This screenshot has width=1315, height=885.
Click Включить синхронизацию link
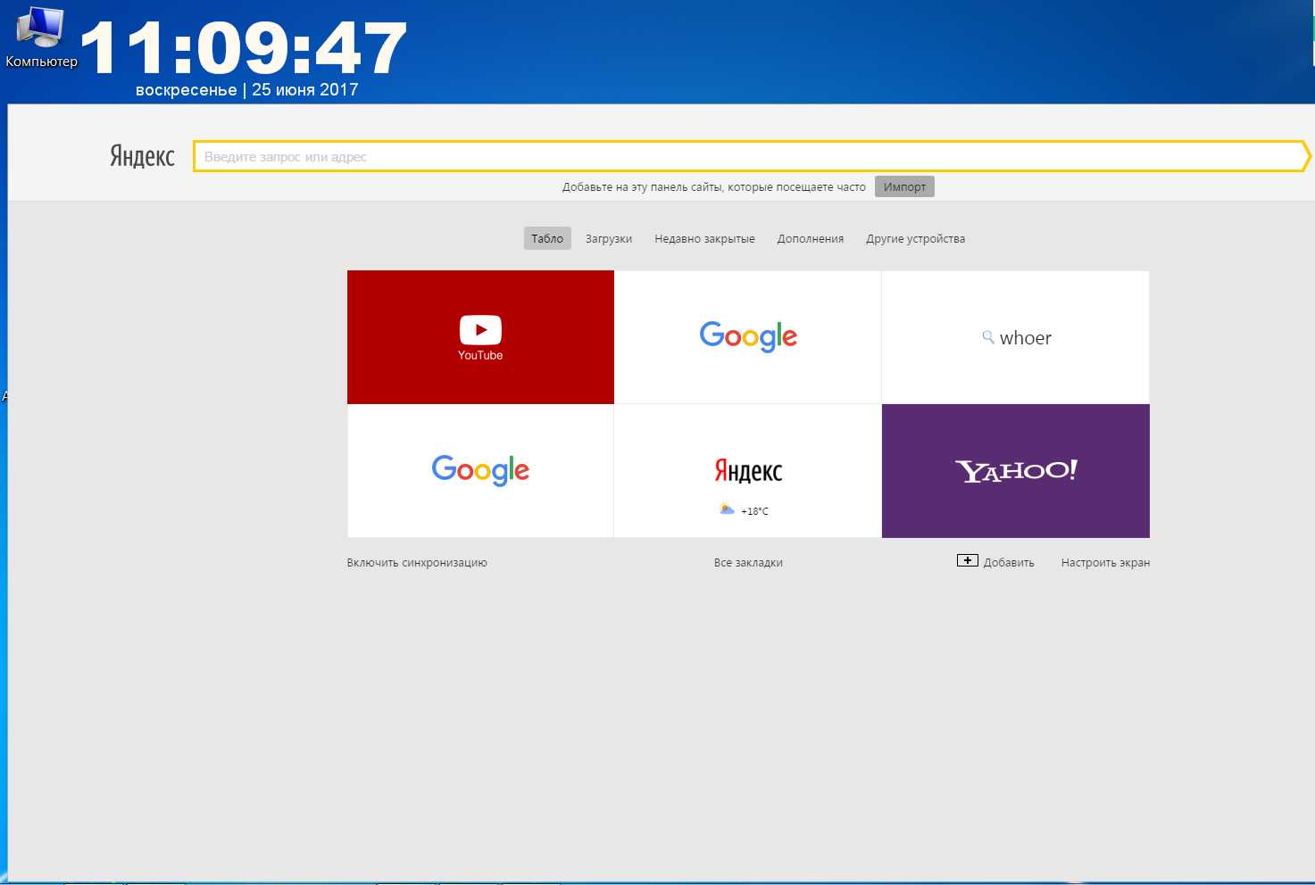(x=417, y=563)
